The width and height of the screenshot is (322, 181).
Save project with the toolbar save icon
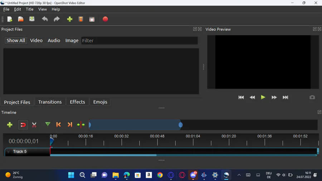coord(32,19)
